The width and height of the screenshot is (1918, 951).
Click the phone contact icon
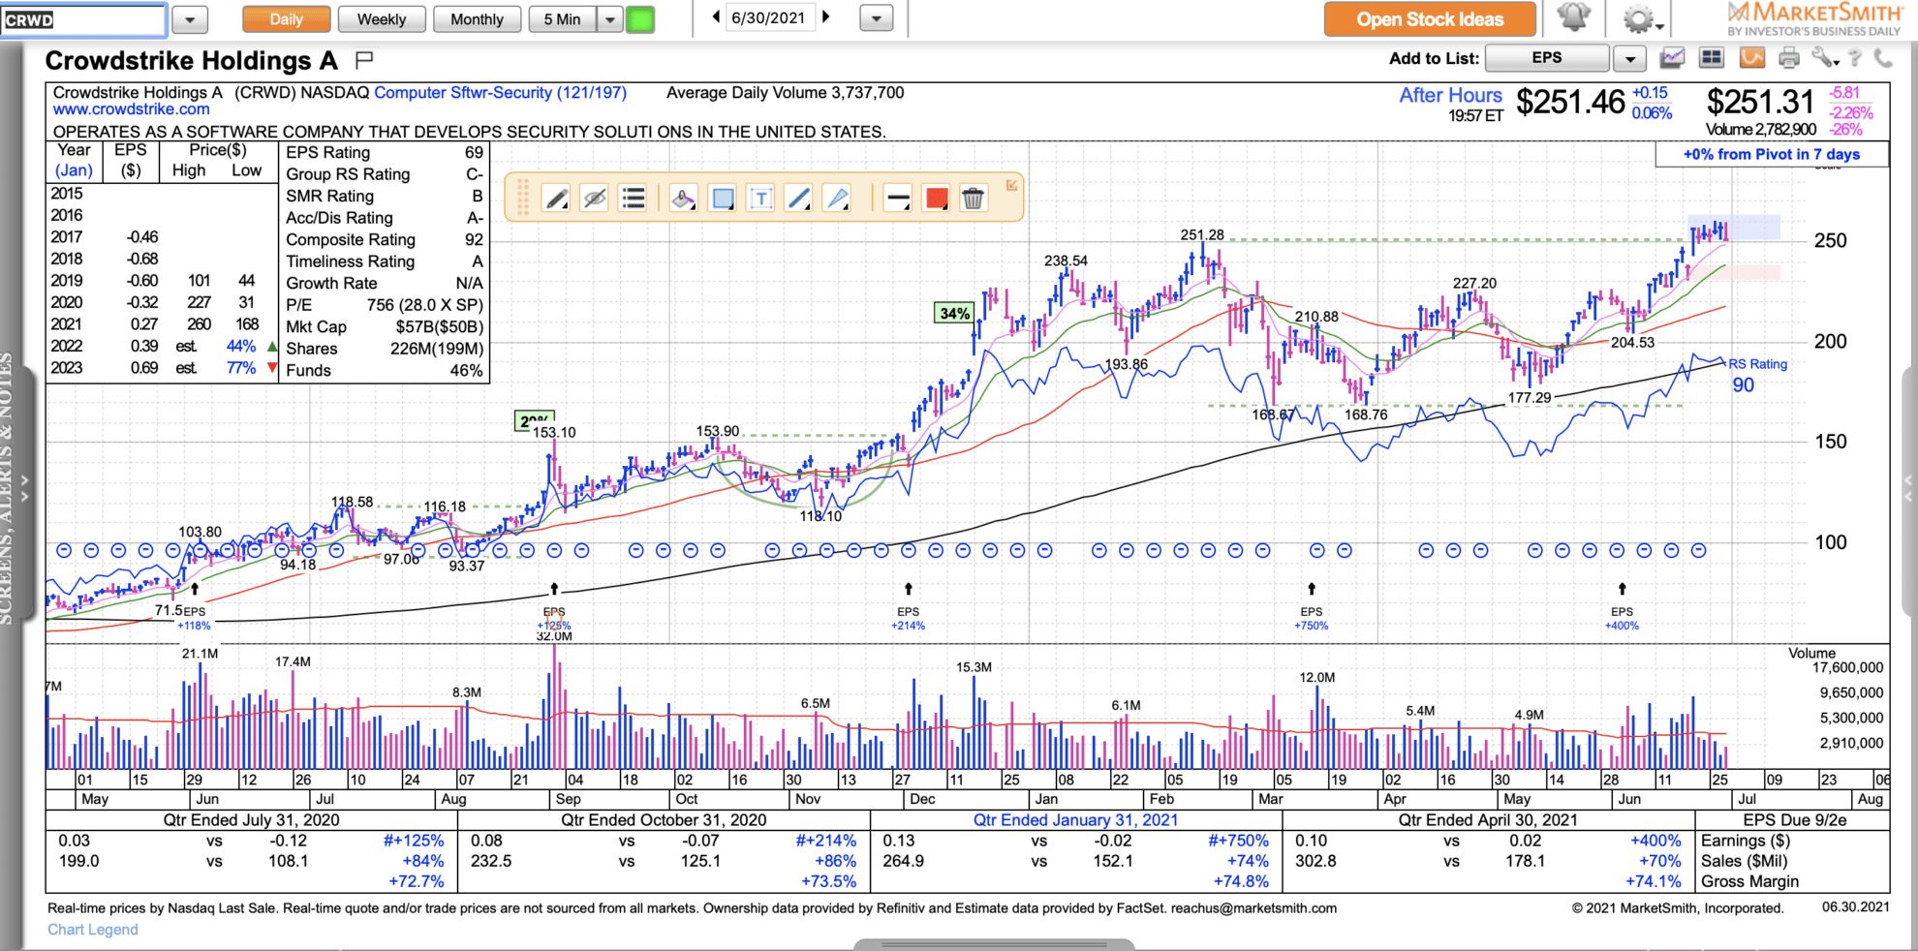[x=1883, y=58]
